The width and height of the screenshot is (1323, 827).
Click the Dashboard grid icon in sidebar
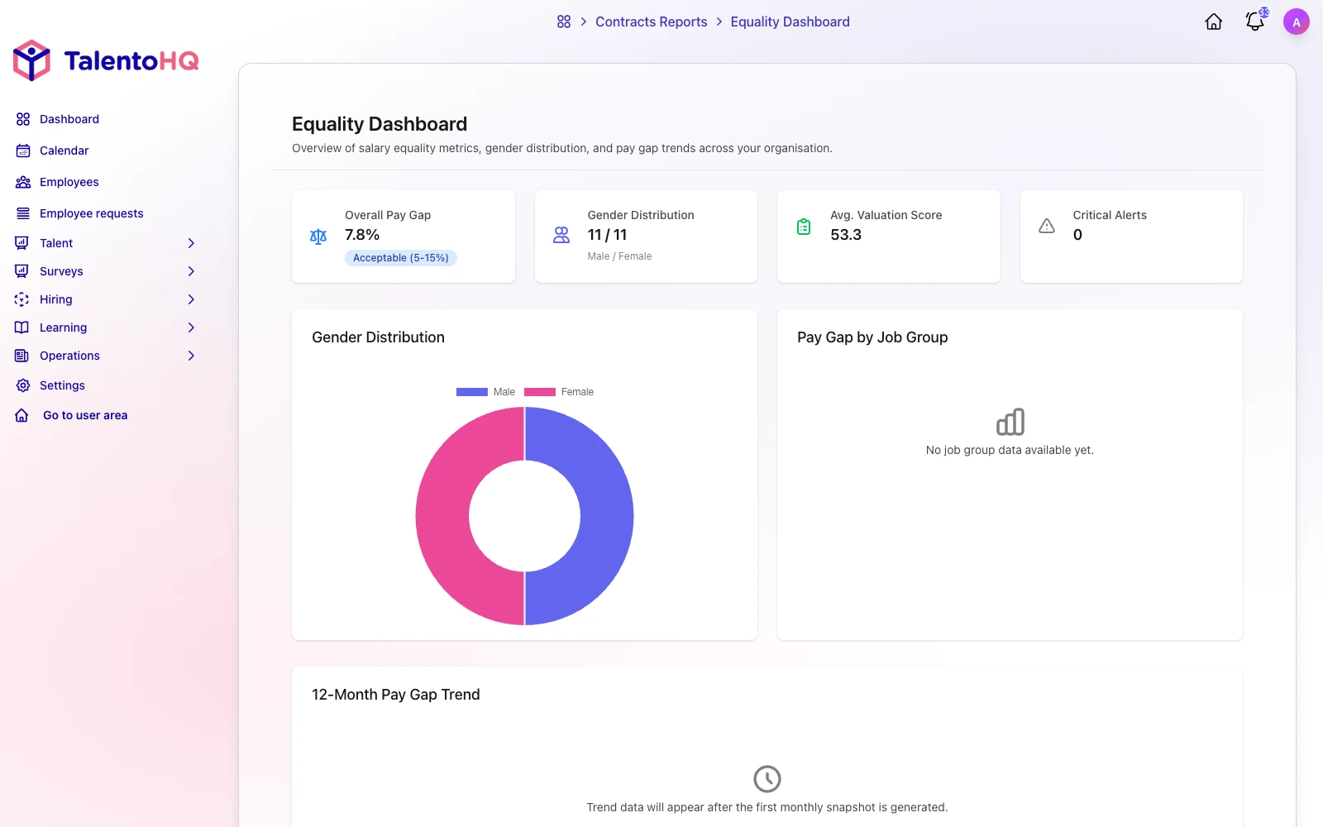coord(23,119)
